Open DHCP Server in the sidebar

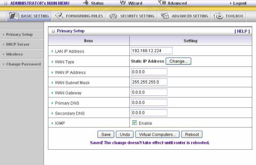point(18,44)
